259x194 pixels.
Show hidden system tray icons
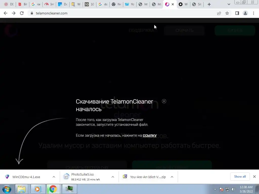(215, 189)
